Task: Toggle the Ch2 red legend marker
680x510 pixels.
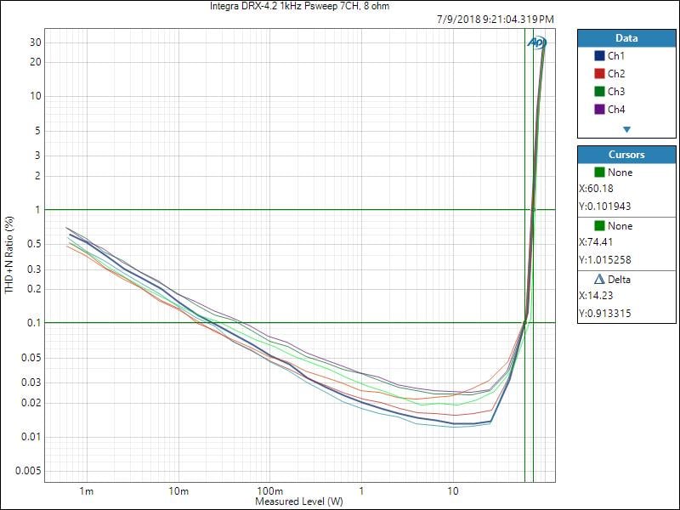Action: click(x=600, y=74)
